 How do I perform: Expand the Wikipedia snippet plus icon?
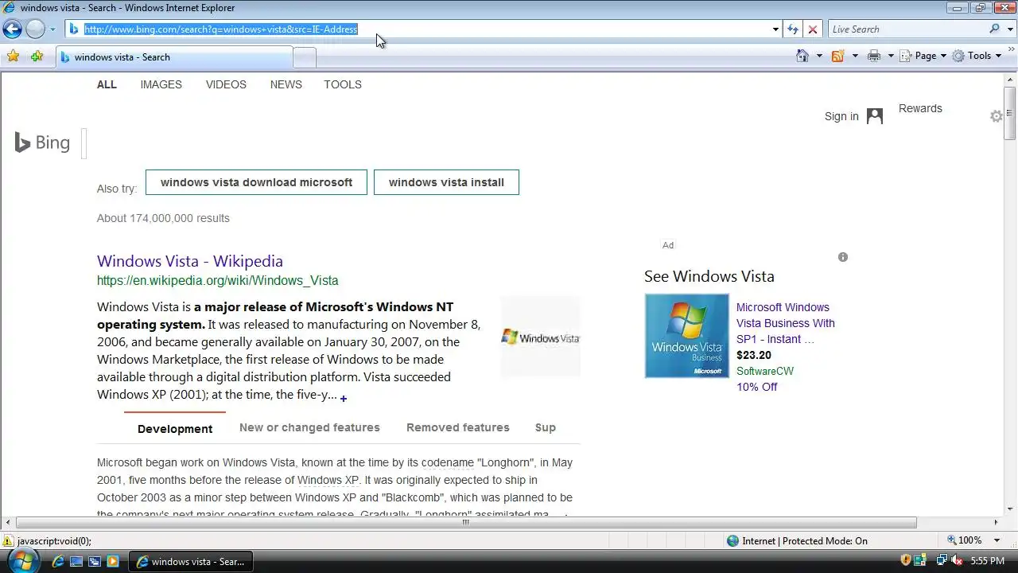[x=344, y=398]
